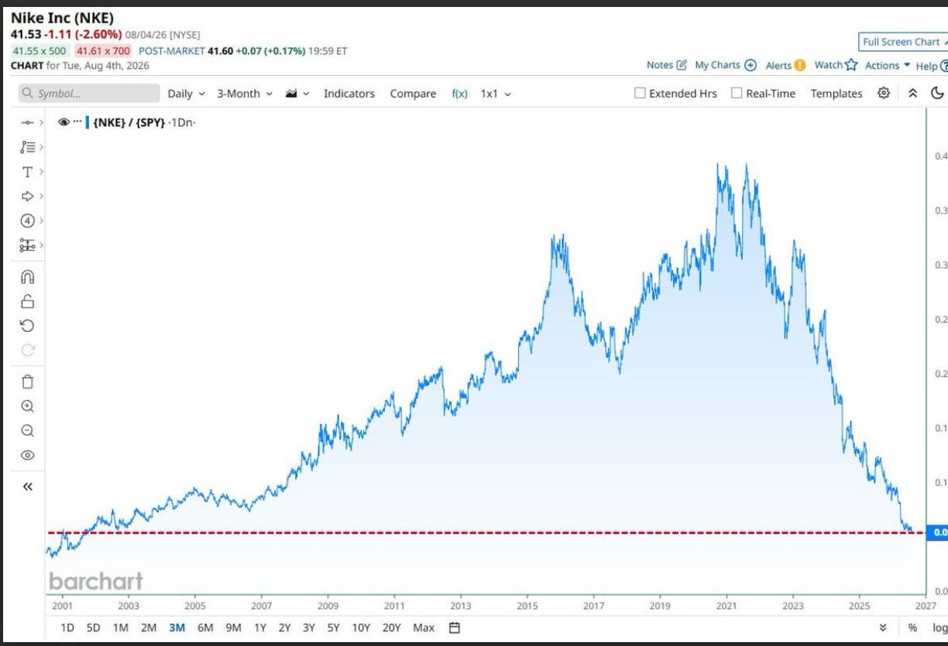The width and height of the screenshot is (948, 646).
Task: Collapse the header with the double-chevron
Action: coord(913,94)
